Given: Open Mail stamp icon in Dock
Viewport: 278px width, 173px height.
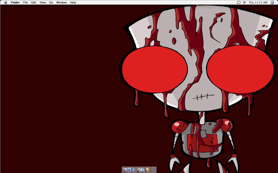Looking at the screenshot, I should click(x=129, y=169).
